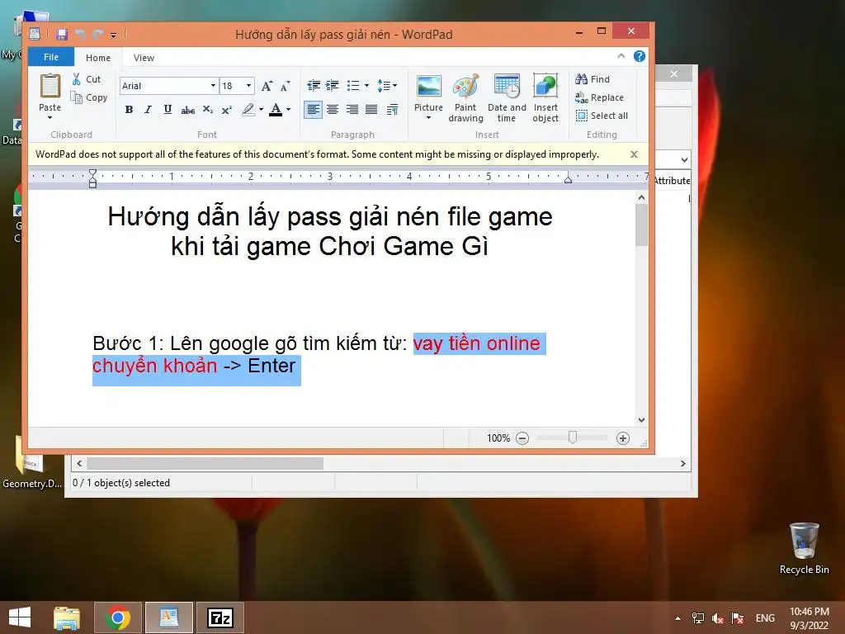Grow font size with the larger A icon
Image resolution: width=845 pixels, height=634 pixels.
pyautogui.click(x=267, y=86)
